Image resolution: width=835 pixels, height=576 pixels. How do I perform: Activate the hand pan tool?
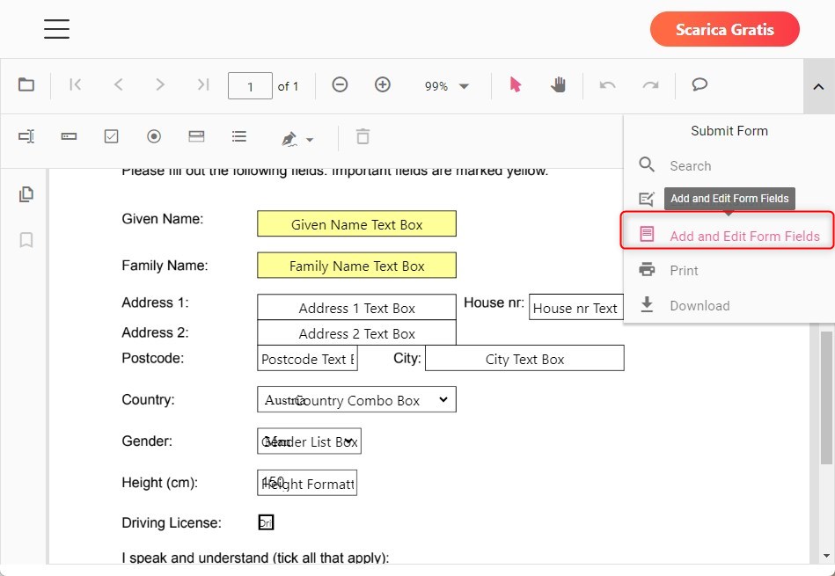point(559,85)
